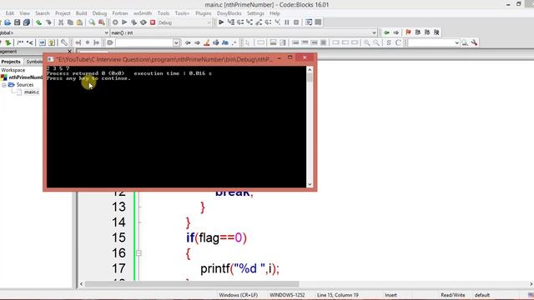
Task: Select the Workspace tree node
Action: pos(13,70)
